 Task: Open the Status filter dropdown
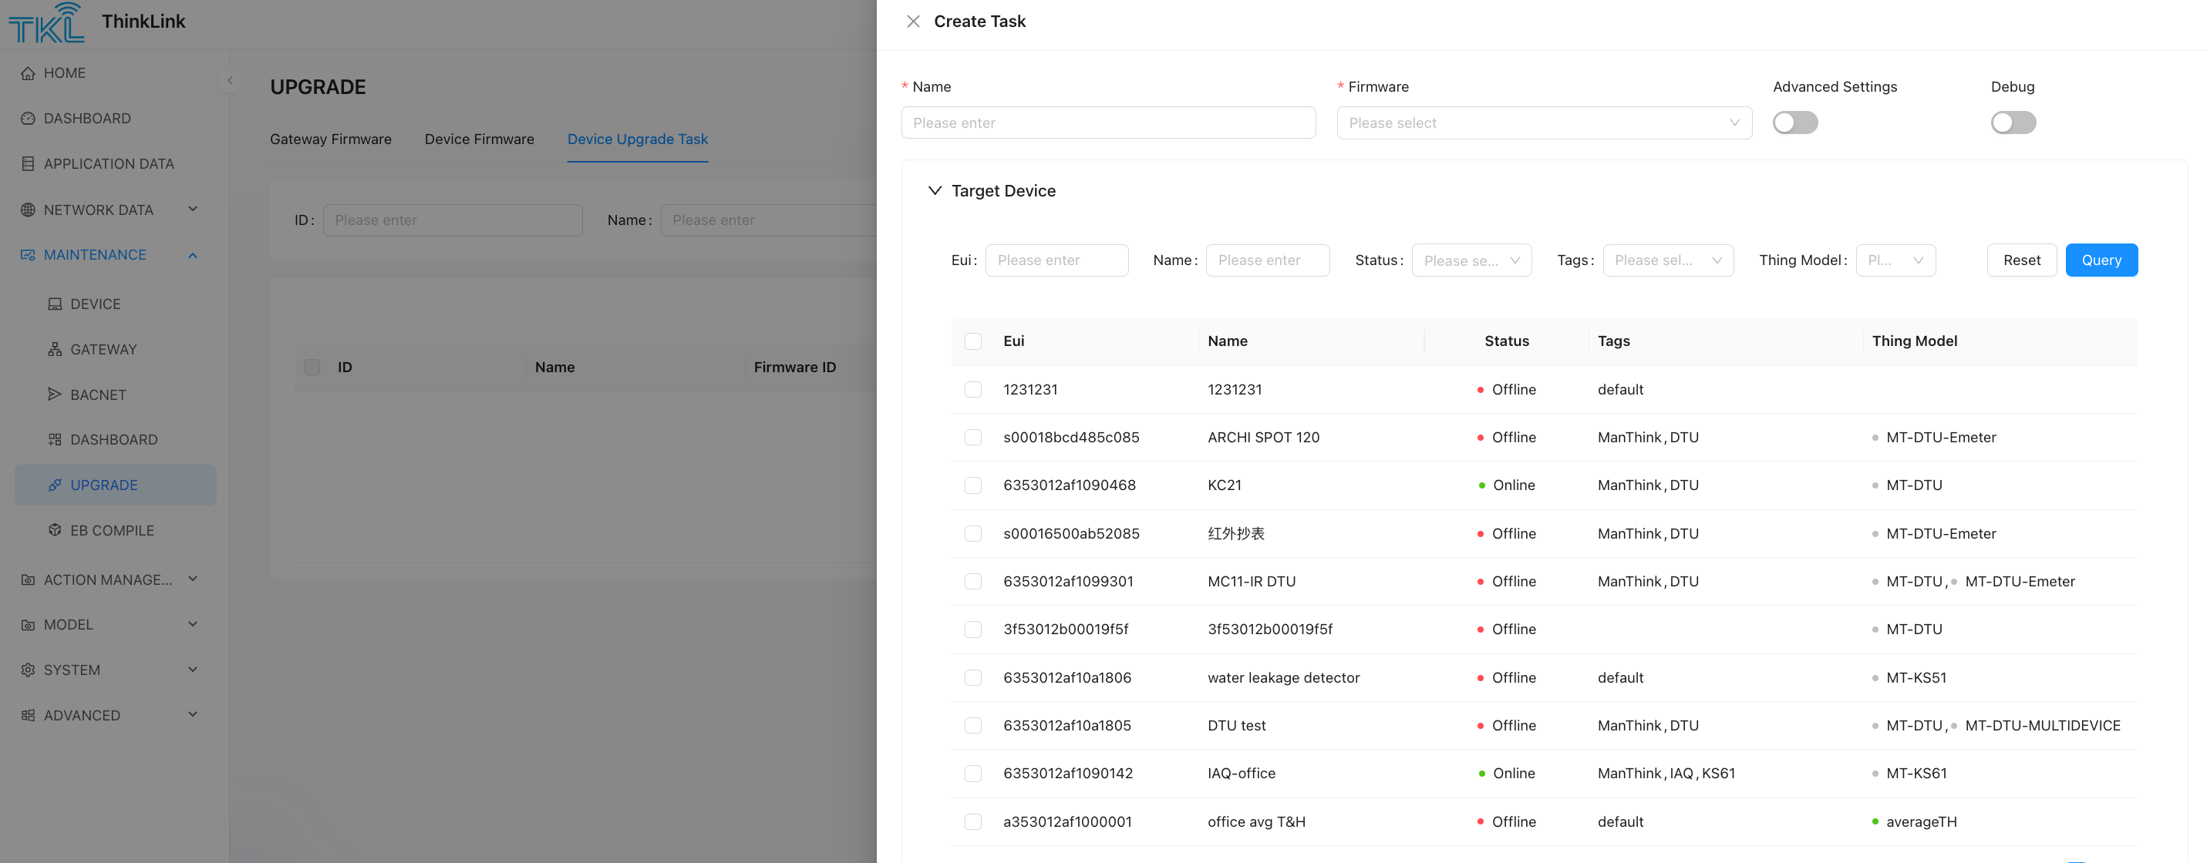point(1471,261)
